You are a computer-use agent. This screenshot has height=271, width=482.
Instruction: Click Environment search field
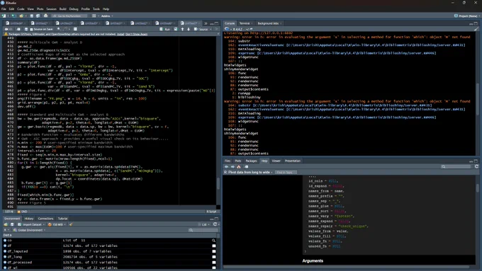203,230
